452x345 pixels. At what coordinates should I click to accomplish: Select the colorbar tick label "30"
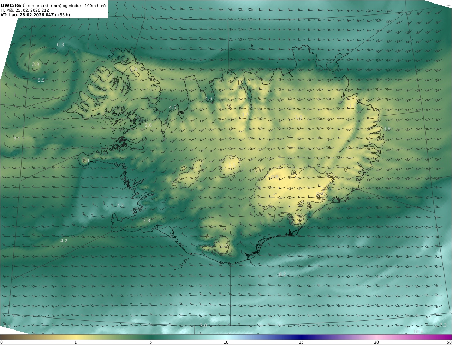point(376,342)
